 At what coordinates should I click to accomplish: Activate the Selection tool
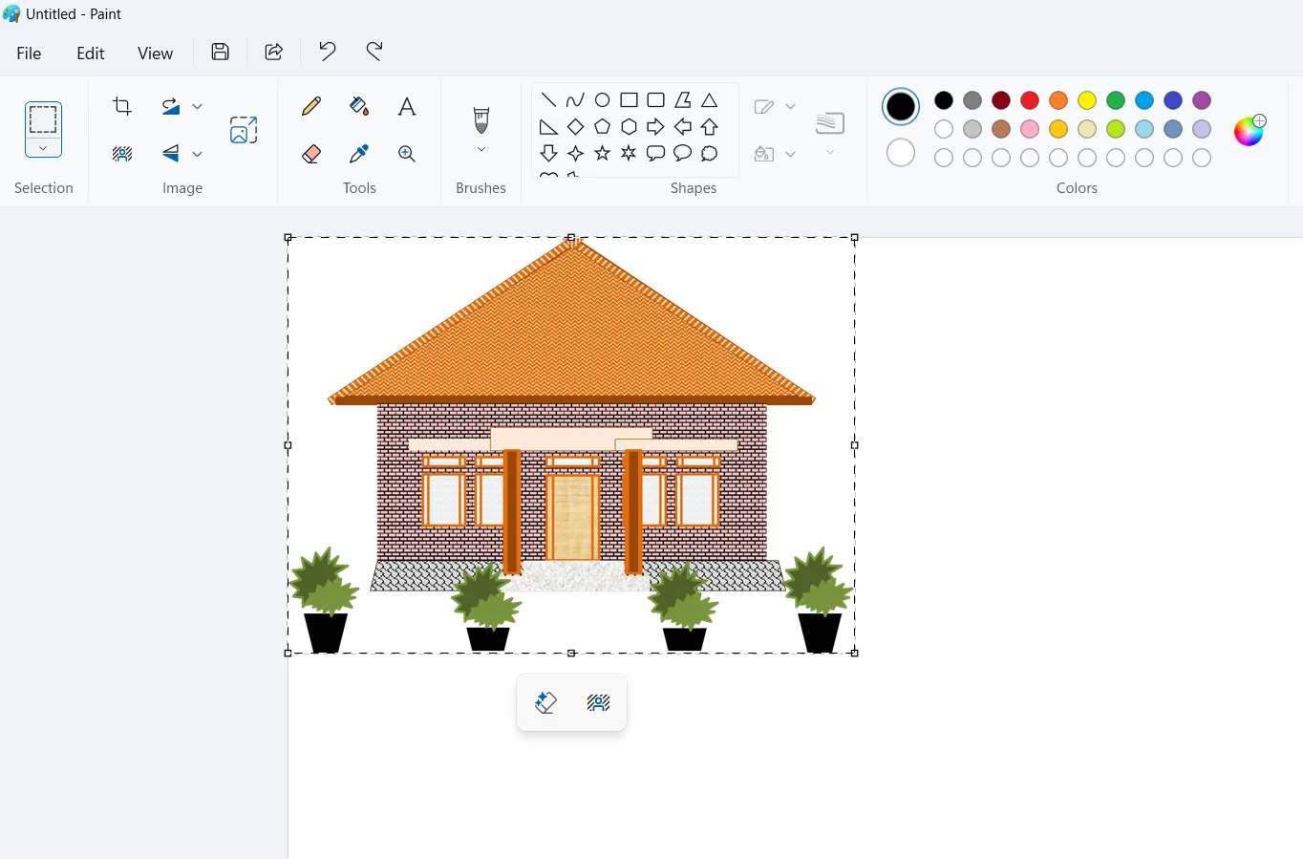[x=43, y=121]
